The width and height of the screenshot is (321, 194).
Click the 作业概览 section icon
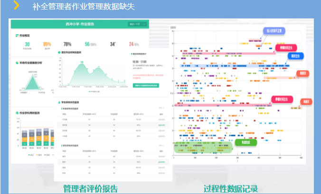[x=17, y=35]
